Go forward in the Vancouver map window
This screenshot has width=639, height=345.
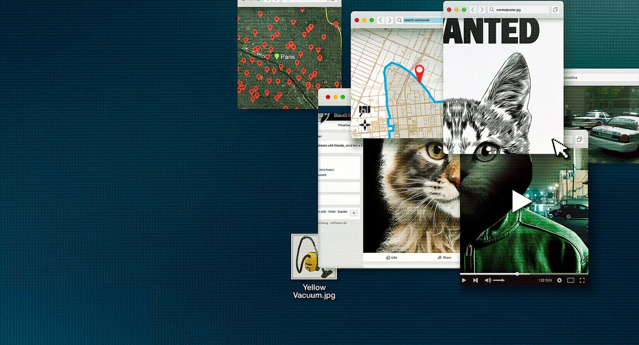coord(389,20)
